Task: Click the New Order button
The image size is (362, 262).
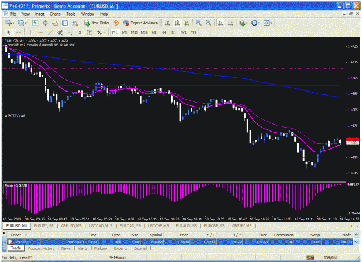Action: point(97,23)
